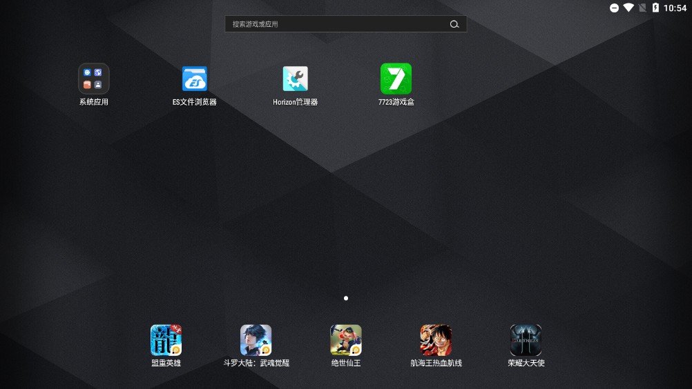692x389 pixels.
Task: Click the 7723游戏盒 label text
Action: coord(396,102)
